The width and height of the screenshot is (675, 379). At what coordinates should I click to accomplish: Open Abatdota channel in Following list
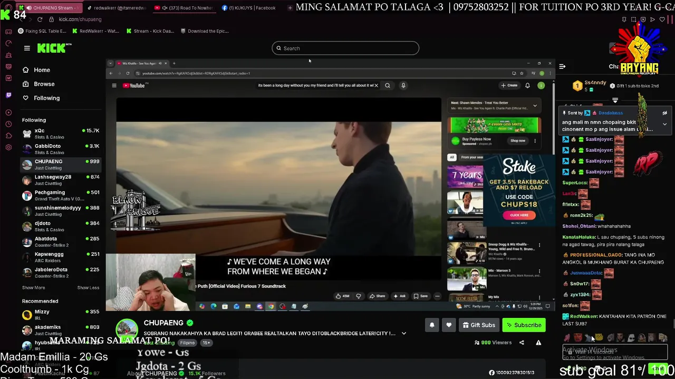tap(61, 242)
